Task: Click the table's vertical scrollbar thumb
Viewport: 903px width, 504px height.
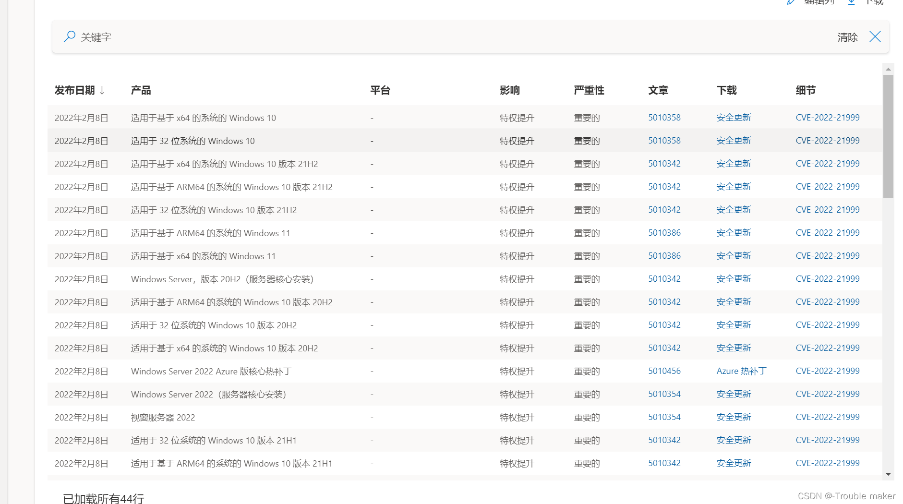Action: (888, 136)
